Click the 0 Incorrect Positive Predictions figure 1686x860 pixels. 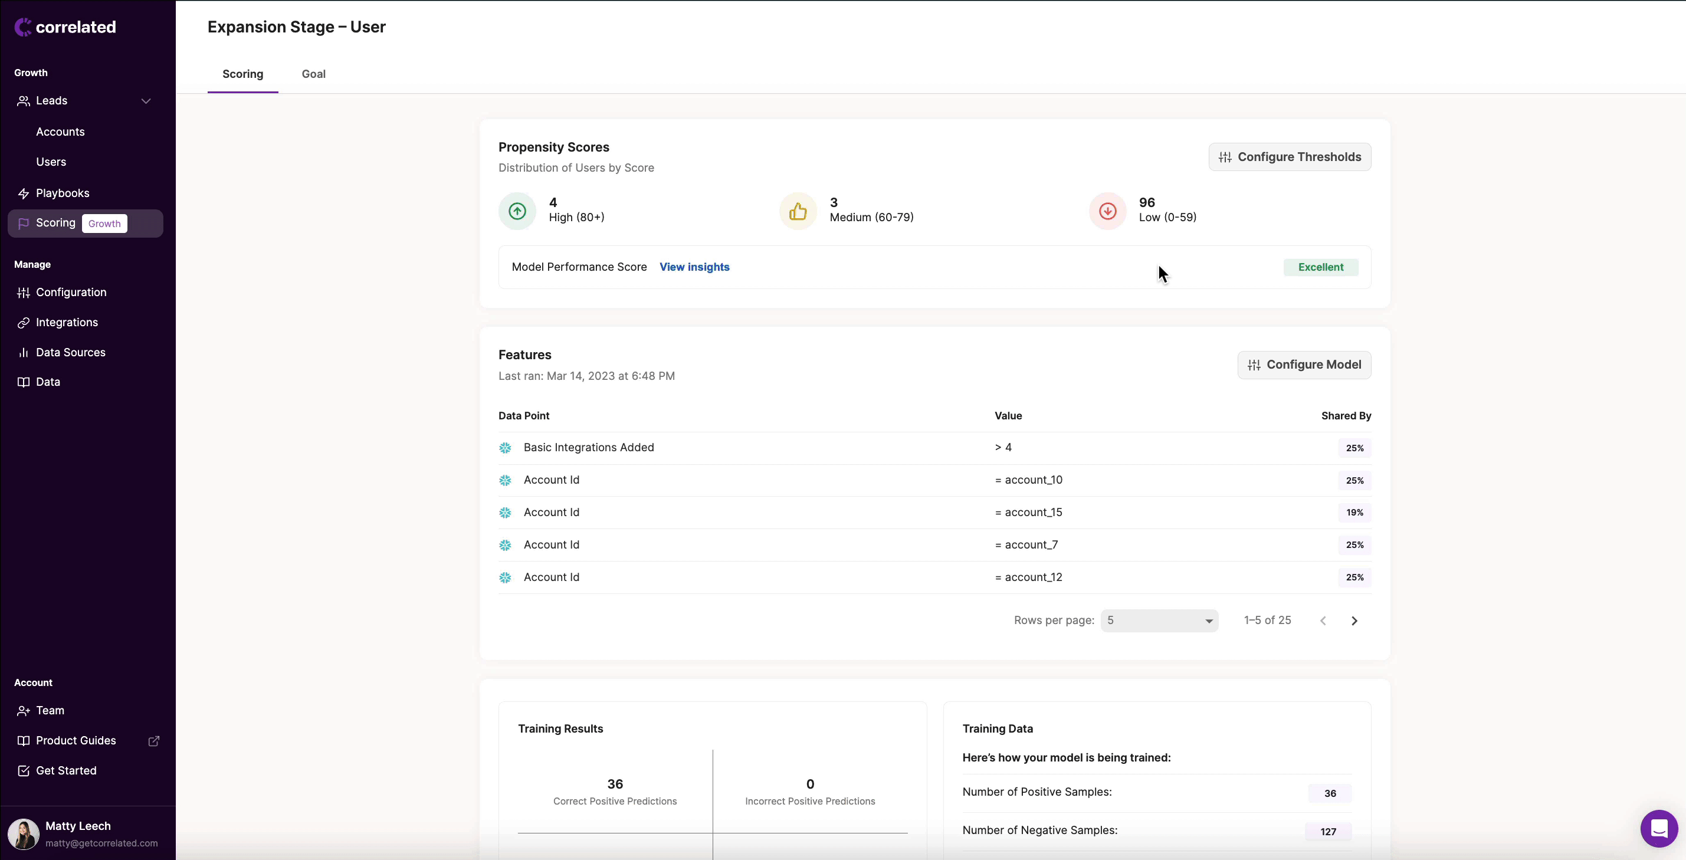(x=809, y=784)
